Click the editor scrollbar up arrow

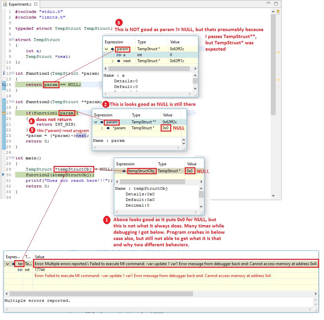[273, 12]
